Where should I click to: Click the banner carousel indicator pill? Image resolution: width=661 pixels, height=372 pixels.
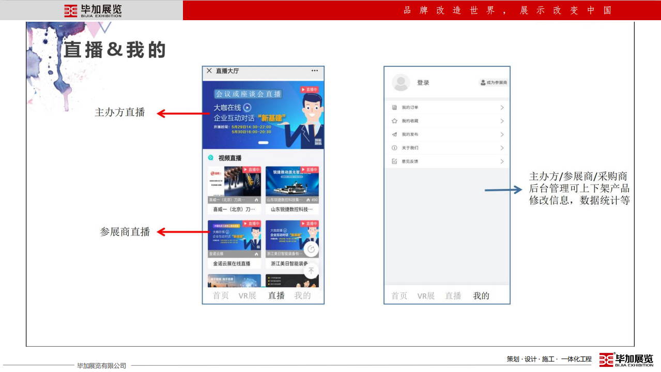(263, 142)
